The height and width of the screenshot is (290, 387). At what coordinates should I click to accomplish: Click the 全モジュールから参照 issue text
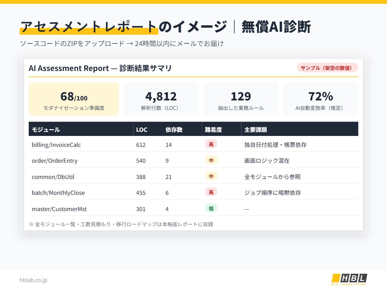tap(272, 177)
